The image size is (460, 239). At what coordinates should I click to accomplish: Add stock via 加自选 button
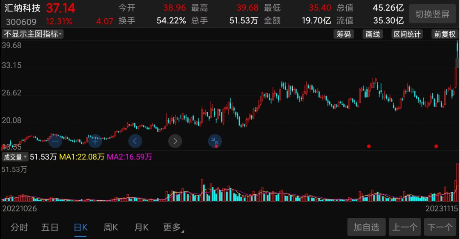[x=366, y=227]
